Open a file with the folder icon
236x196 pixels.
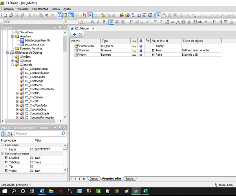coord(11,15)
